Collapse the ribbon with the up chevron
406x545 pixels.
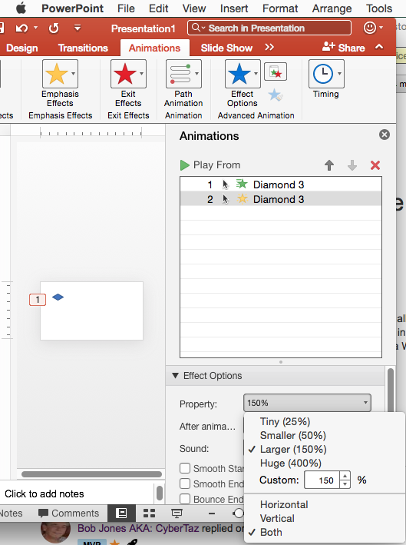379,47
